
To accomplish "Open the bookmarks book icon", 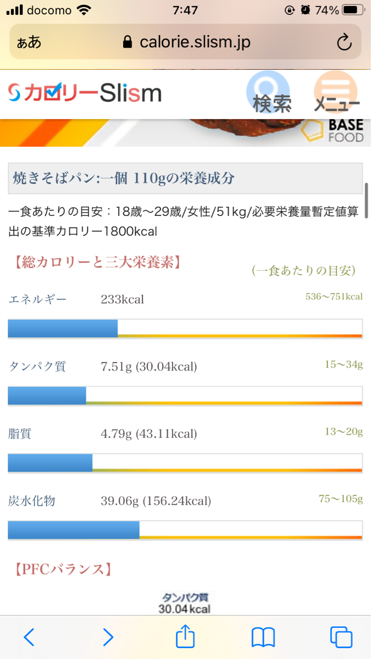I will click(263, 637).
